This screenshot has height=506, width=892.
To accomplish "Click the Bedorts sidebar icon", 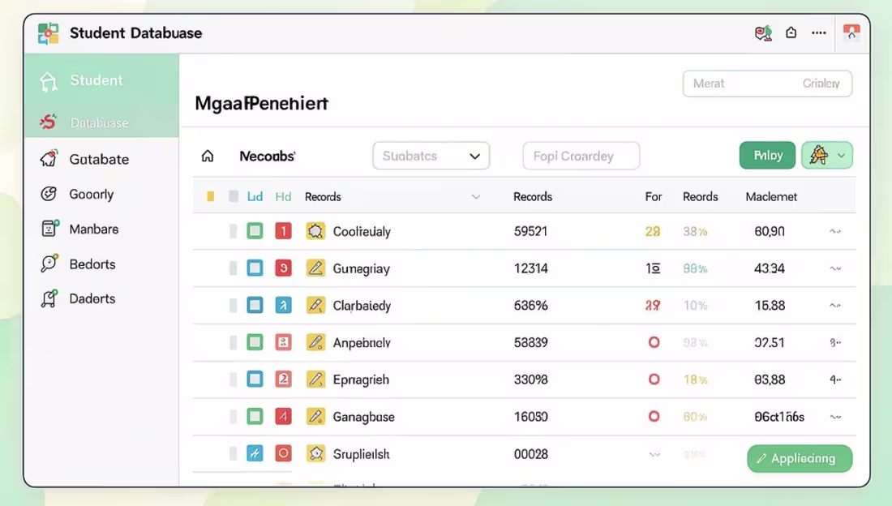I will coord(49,263).
